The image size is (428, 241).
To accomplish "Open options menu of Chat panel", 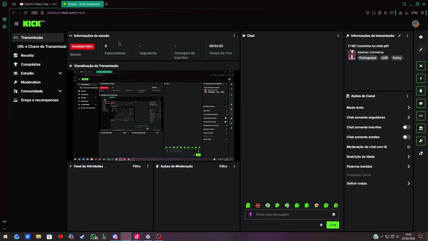I will pyautogui.click(x=338, y=36).
